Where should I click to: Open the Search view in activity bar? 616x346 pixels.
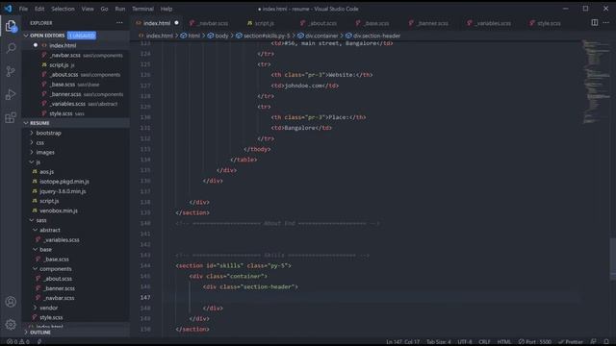click(x=11, y=48)
